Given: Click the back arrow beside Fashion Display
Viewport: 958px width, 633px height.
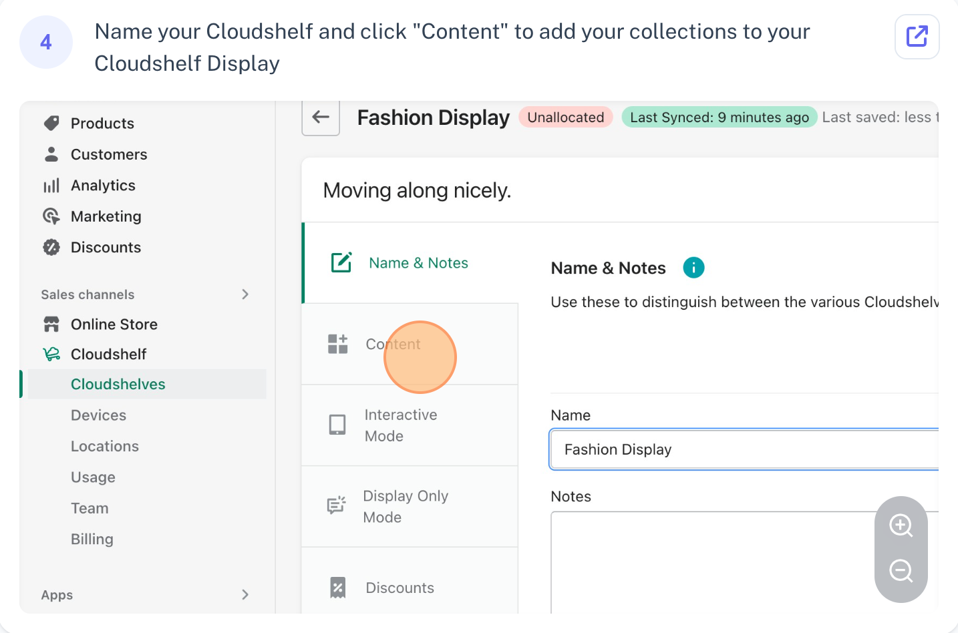Looking at the screenshot, I should tap(321, 118).
